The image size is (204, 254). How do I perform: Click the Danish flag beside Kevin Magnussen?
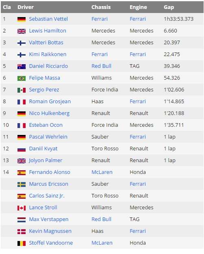coord(22,232)
